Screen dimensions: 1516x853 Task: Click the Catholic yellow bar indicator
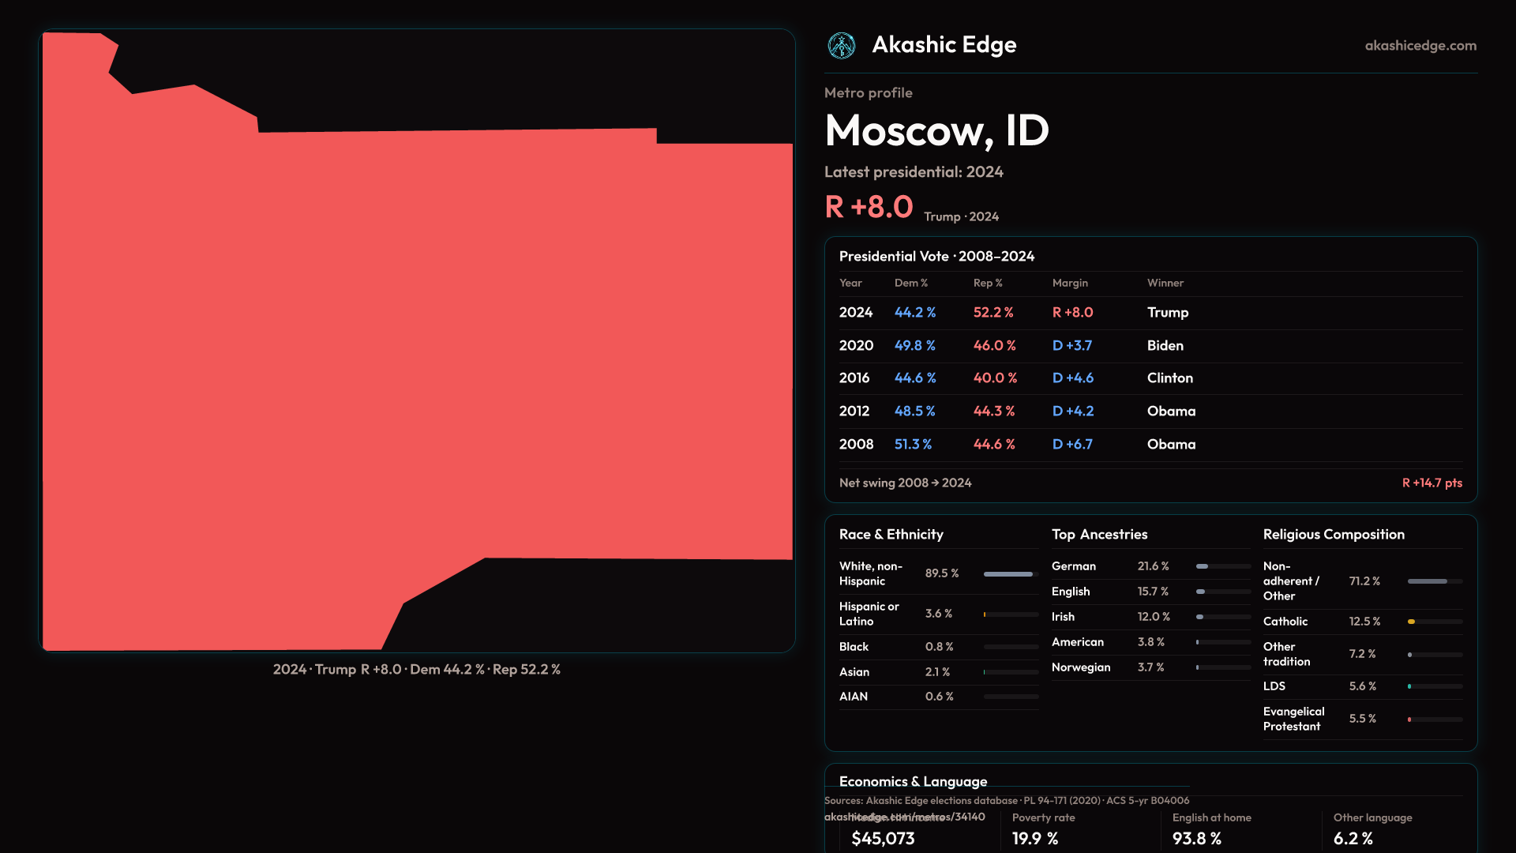click(x=1411, y=622)
